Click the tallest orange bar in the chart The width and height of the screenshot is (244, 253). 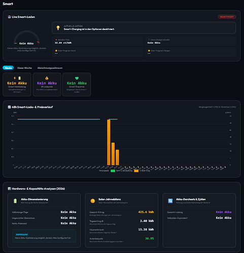pyautogui.click(x=109, y=142)
